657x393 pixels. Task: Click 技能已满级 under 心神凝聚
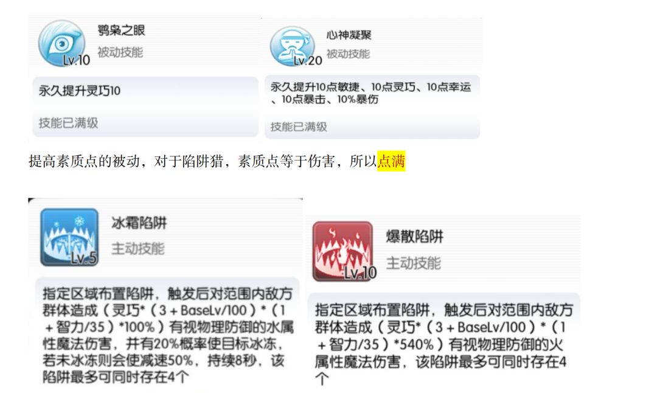click(298, 127)
